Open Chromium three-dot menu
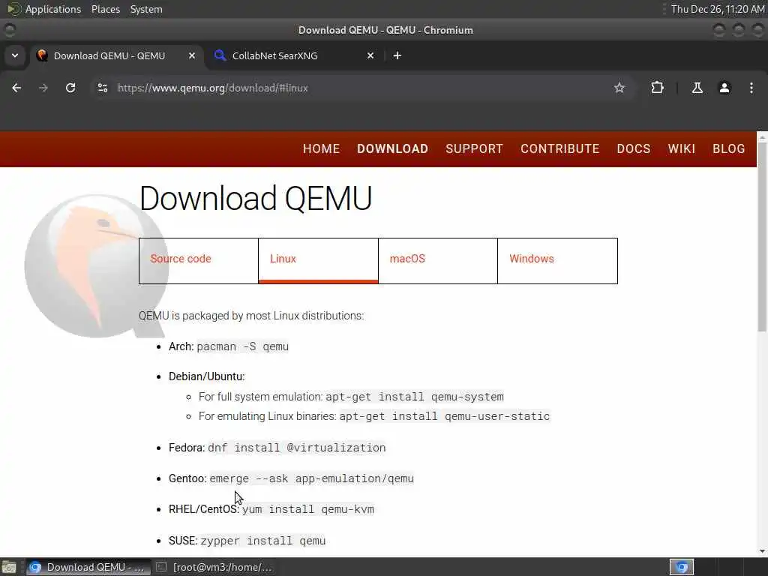This screenshot has width=768, height=576. [751, 88]
